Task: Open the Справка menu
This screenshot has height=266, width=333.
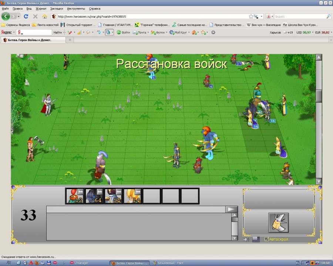Action: coord(94,9)
